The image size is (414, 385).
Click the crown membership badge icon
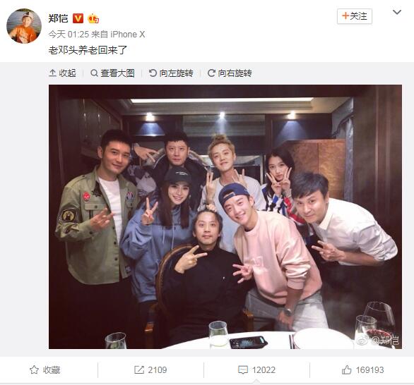(93, 19)
